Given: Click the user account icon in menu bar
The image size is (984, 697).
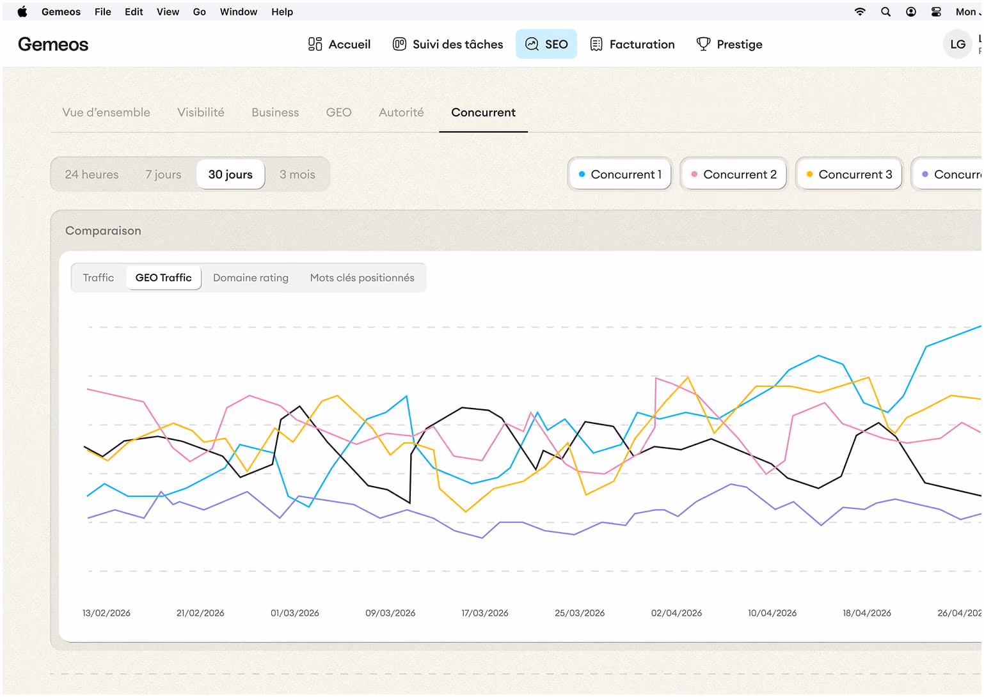Looking at the screenshot, I should click(x=910, y=12).
